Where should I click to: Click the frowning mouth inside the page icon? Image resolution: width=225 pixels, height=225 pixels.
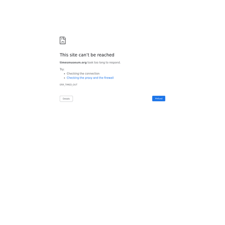coord(63,42)
